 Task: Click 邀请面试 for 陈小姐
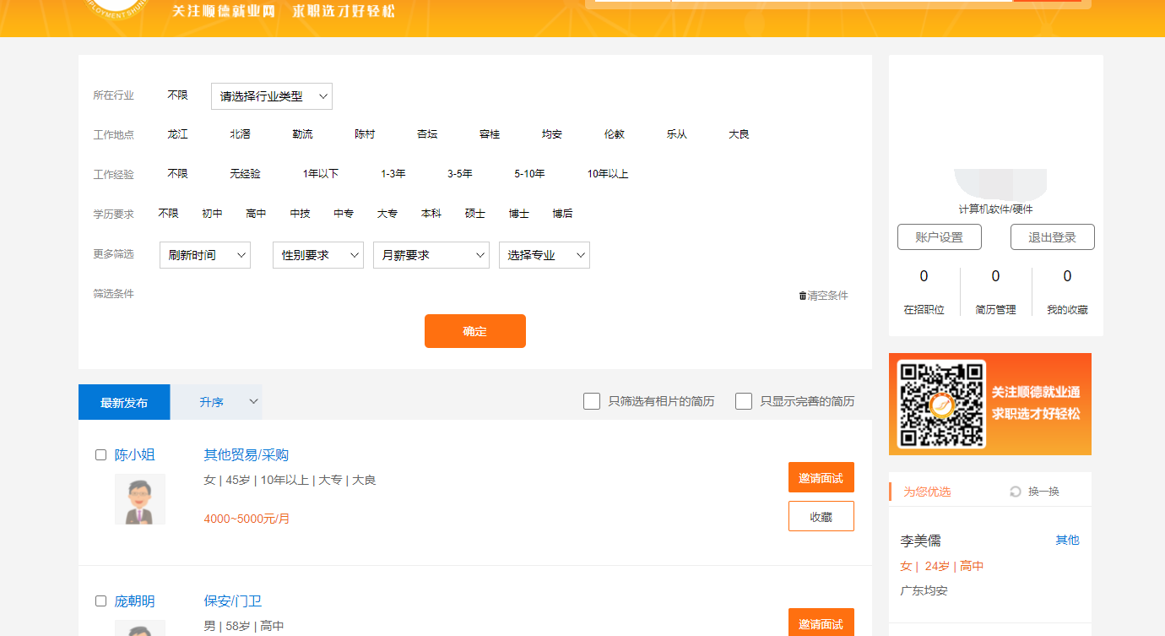(x=821, y=477)
